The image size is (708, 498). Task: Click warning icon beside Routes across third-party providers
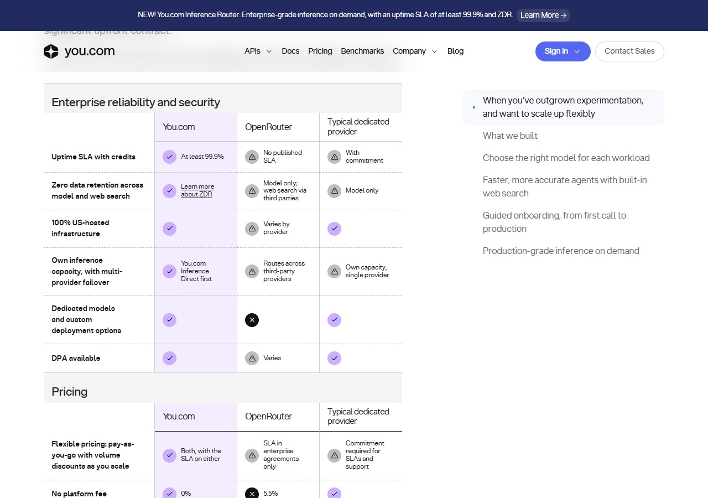pyautogui.click(x=252, y=271)
